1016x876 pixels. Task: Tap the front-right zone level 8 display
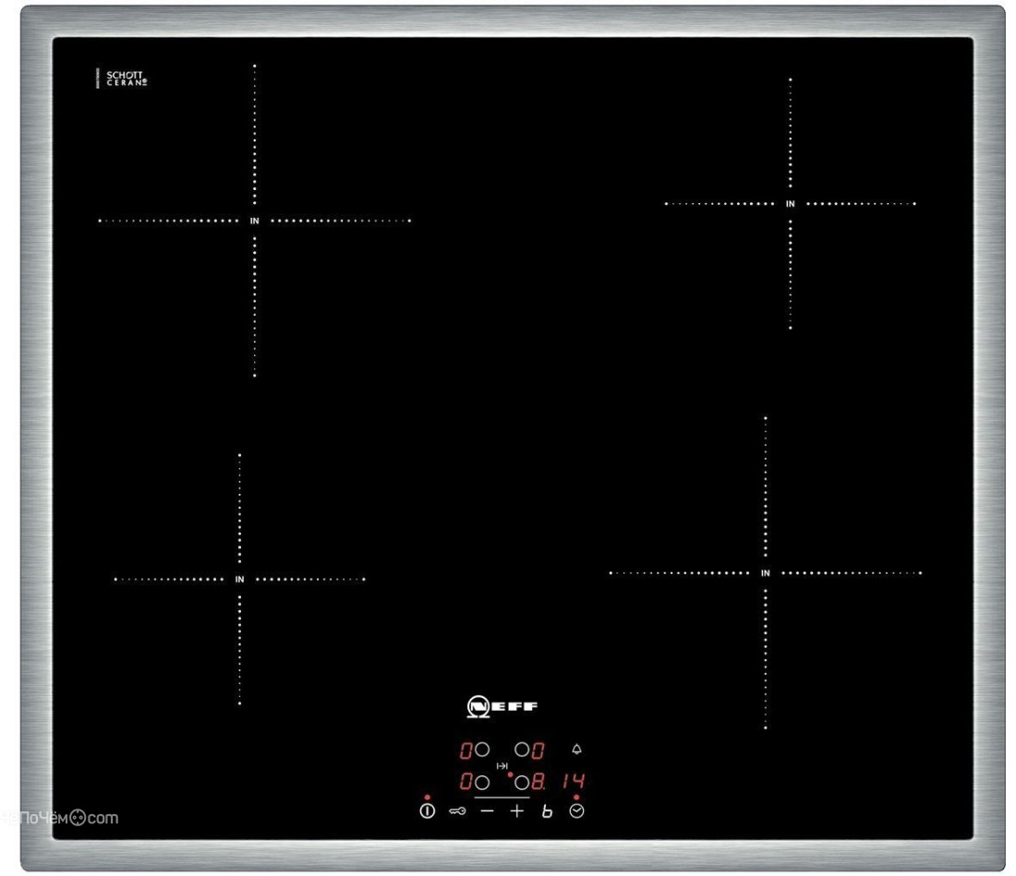pos(538,782)
